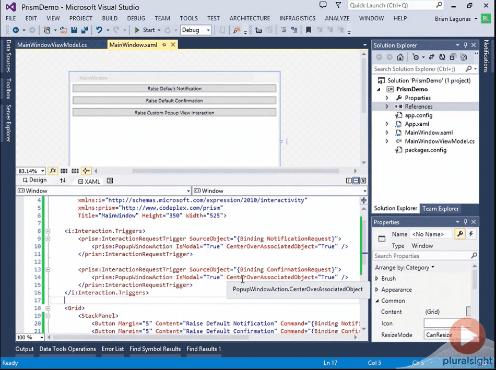Click the expand pane plus icon above code scrollbar
The height and width of the screenshot is (370, 496).
click(364, 200)
